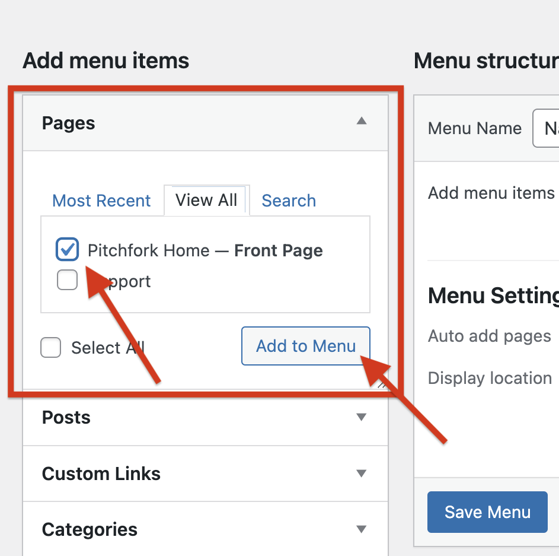Click the Pages panel heading
Viewport: 559px width, 556px height.
[68, 123]
